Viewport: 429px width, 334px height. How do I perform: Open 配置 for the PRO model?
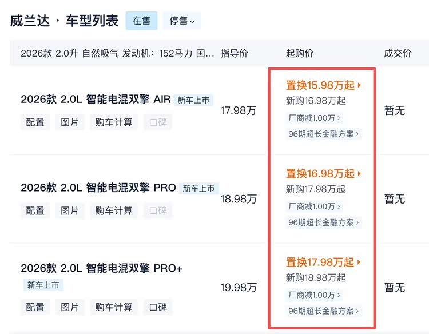[x=35, y=210]
